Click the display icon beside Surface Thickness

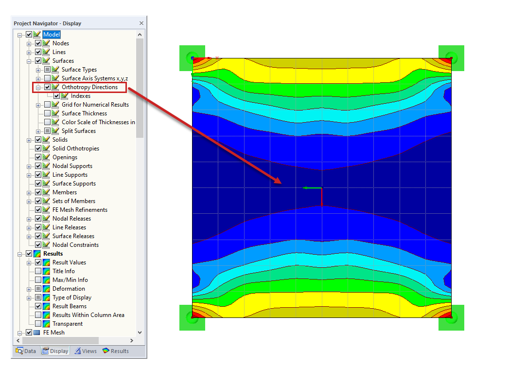click(x=55, y=113)
